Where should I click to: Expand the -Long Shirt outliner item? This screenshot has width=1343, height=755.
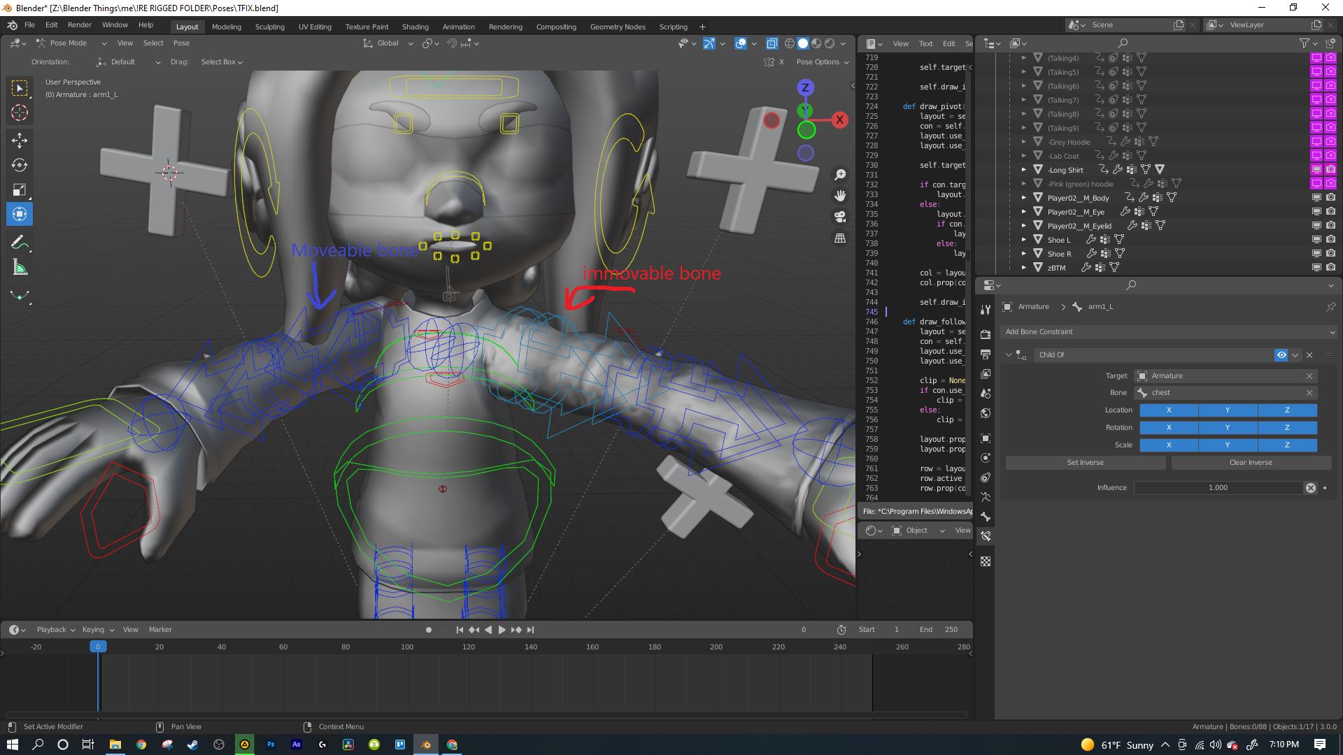[1023, 170]
